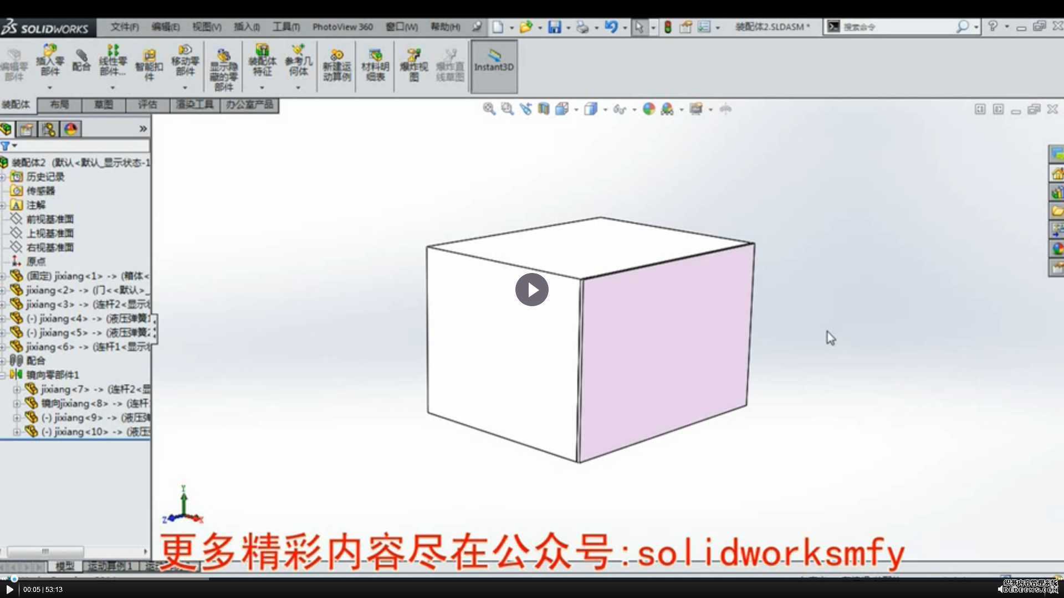Click the Reference Geometry (参考几何体) icon
1064x598 pixels.
pyautogui.click(x=298, y=61)
